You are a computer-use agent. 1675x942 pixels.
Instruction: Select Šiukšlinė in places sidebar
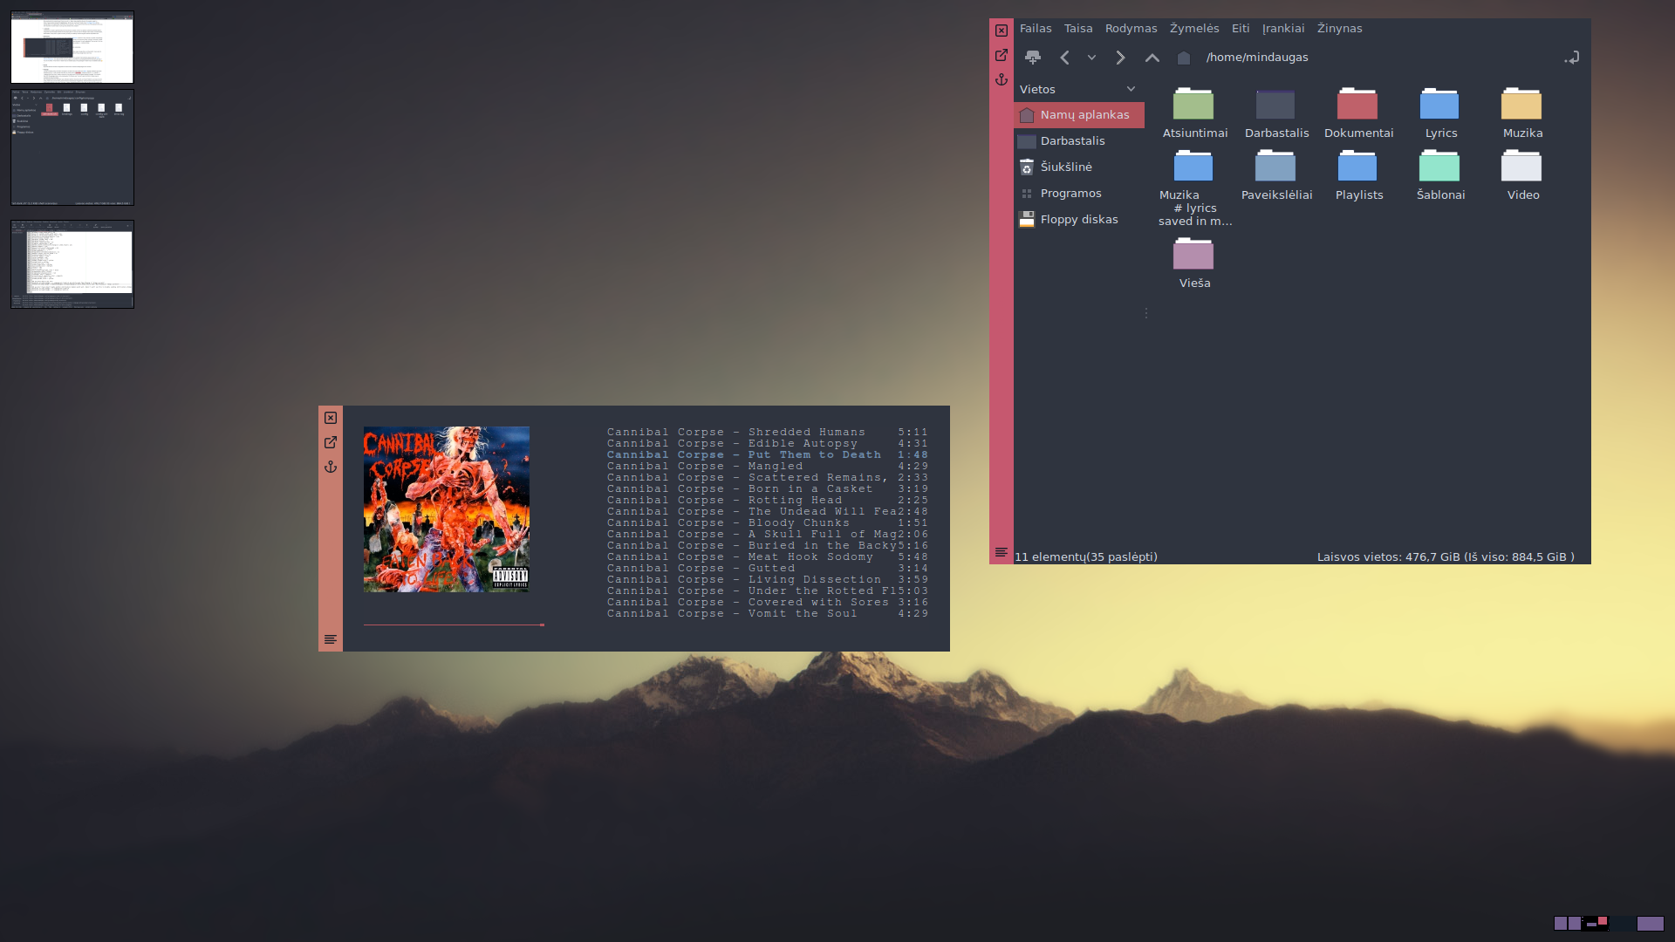tap(1066, 167)
